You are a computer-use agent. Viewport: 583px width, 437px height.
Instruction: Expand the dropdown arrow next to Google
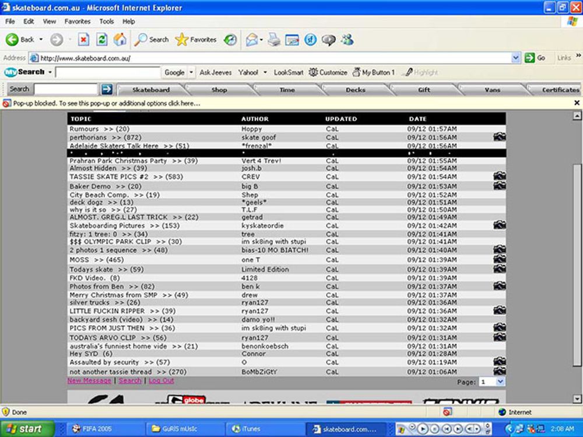[x=191, y=72]
